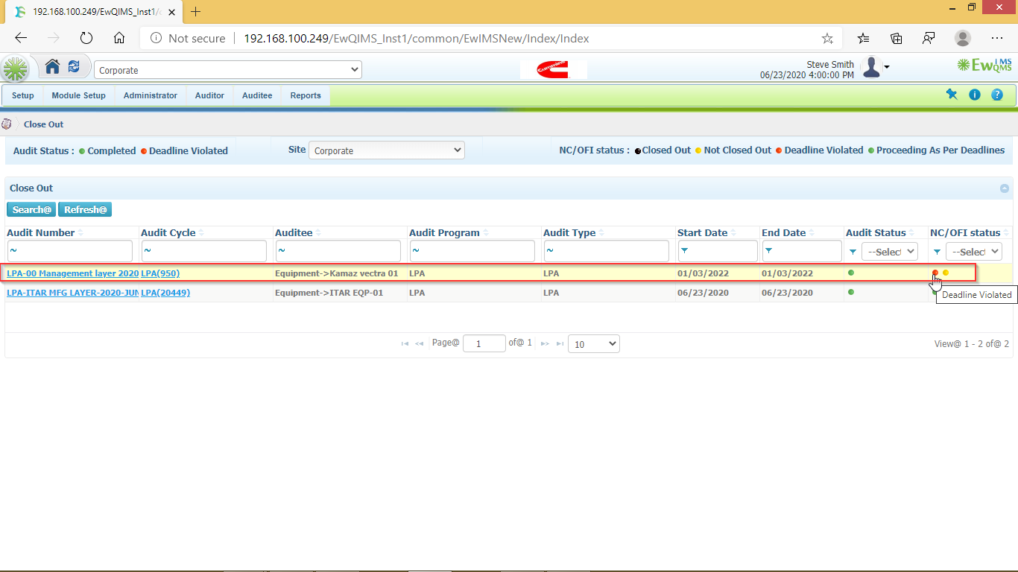Click the page number input field
The height and width of the screenshot is (572, 1018).
pyautogui.click(x=484, y=344)
